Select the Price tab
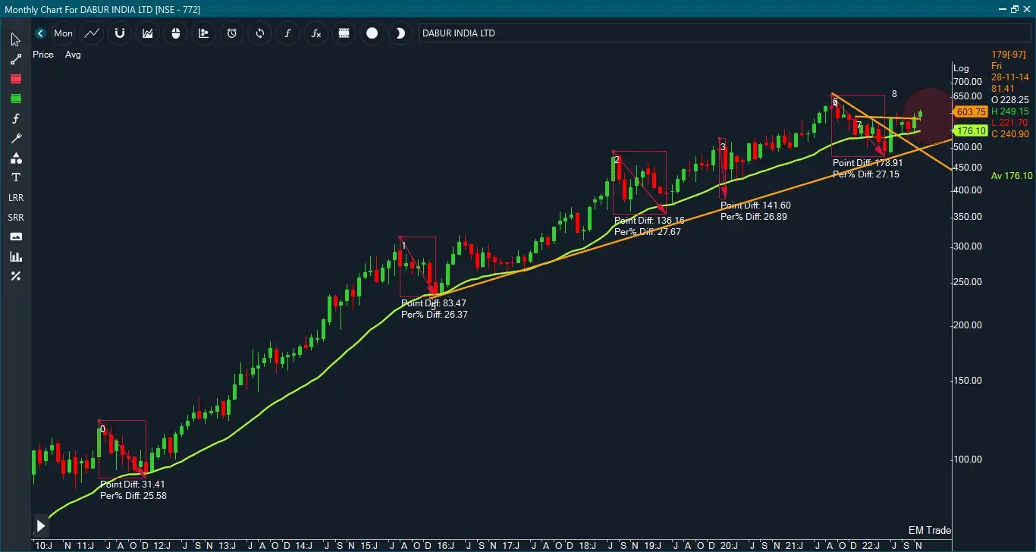 coord(43,54)
